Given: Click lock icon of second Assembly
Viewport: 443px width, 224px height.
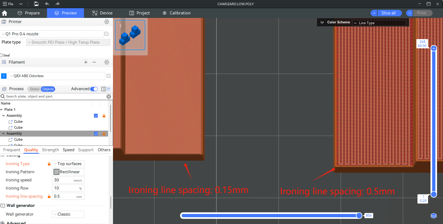Looking at the screenshot, I should [x=104, y=134].
